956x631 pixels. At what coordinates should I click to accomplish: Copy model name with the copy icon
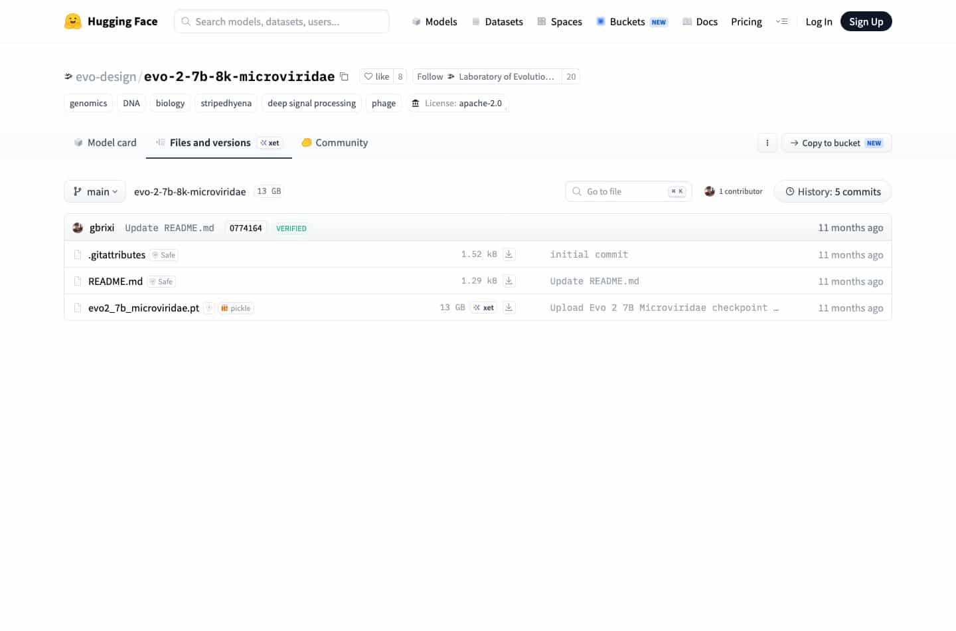[x=344, y=76]
